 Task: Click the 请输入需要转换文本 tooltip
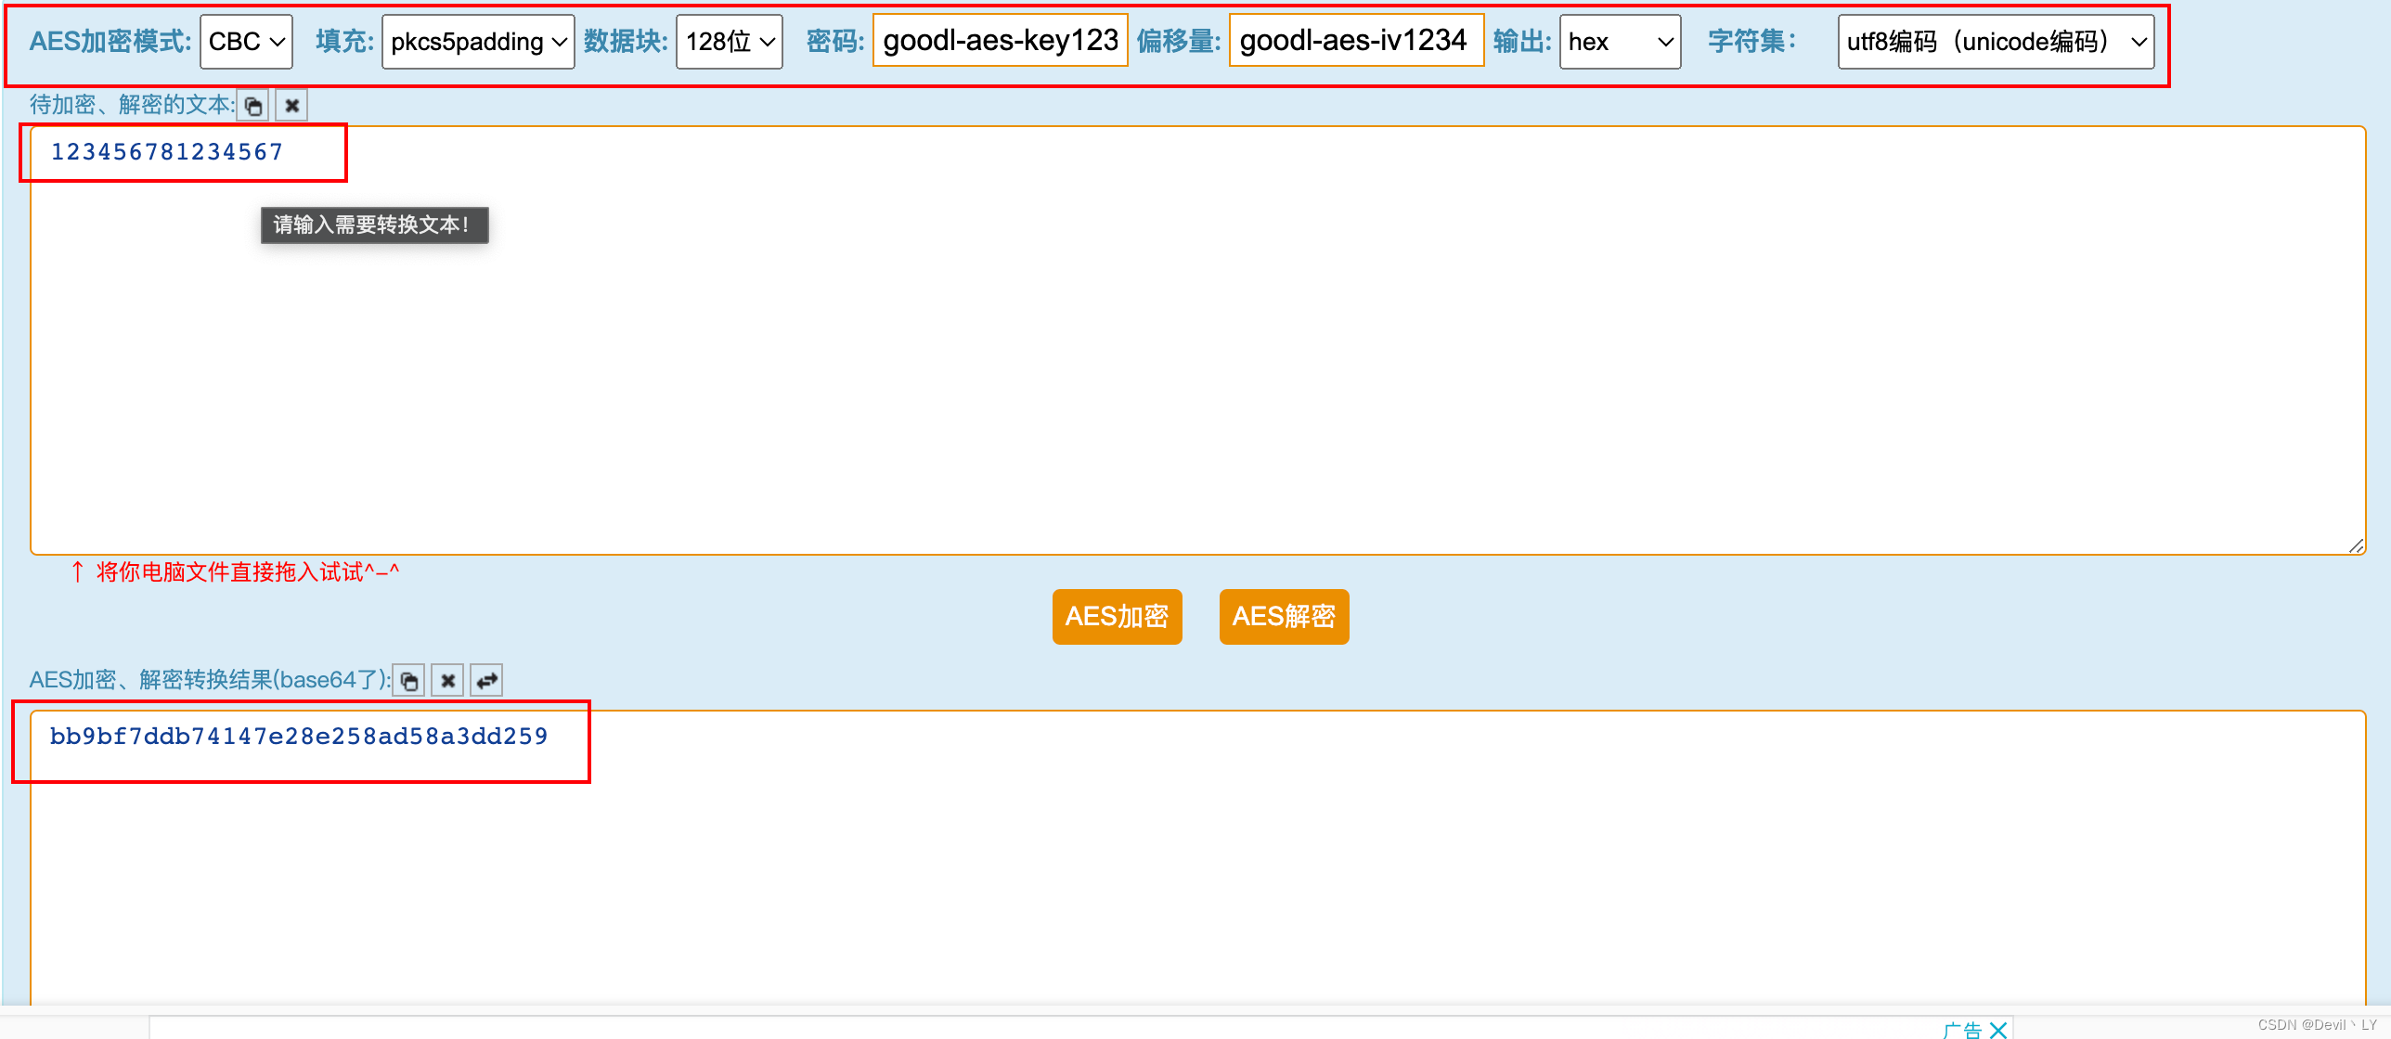pyautogui.click(x=374, y=225)
